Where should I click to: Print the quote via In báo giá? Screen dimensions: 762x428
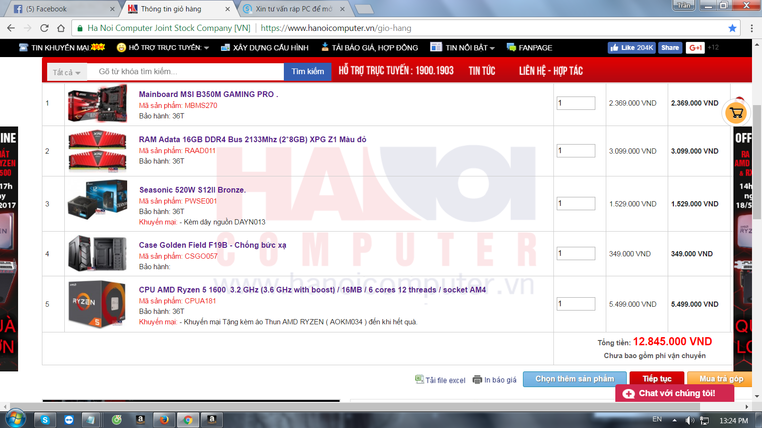[x=494, y=379]
